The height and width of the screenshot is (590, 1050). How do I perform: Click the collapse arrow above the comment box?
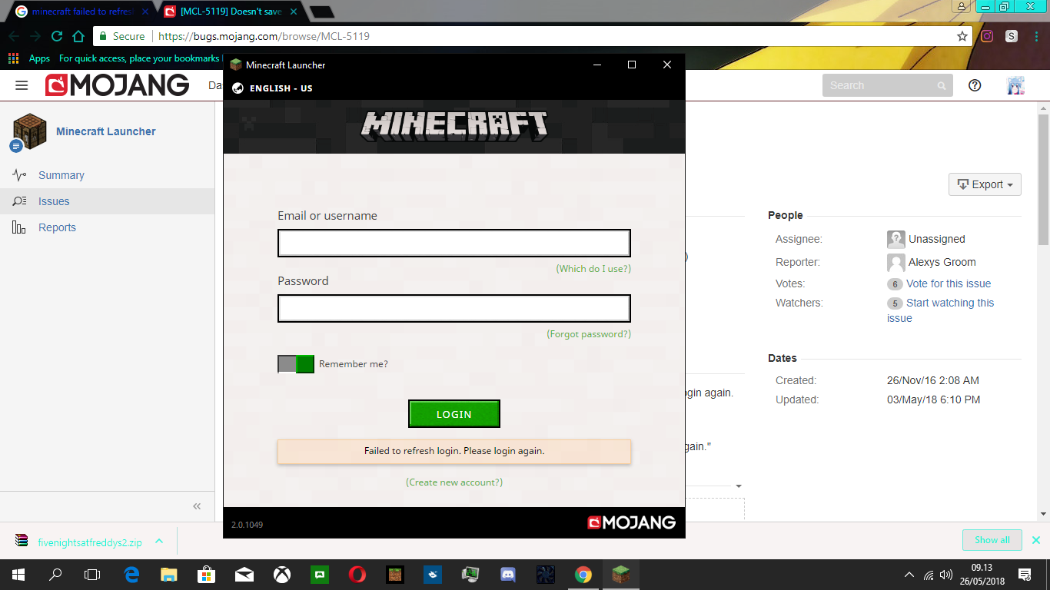pyautogui.click(x=739, y=486)
